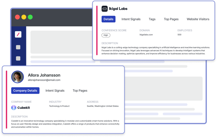Select the Details tab in Ikigai Labs card
217x137 pixels.
click(109, 19)
